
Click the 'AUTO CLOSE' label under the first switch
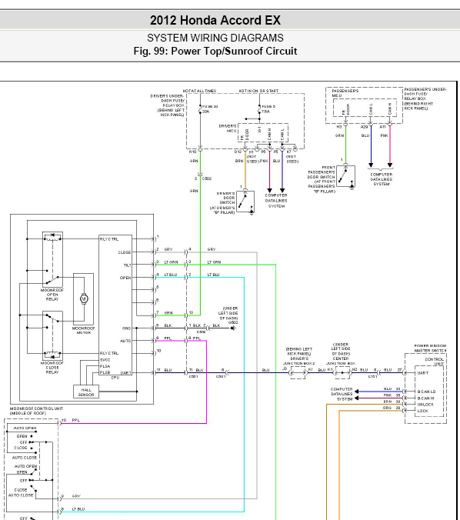coord(24,458)
